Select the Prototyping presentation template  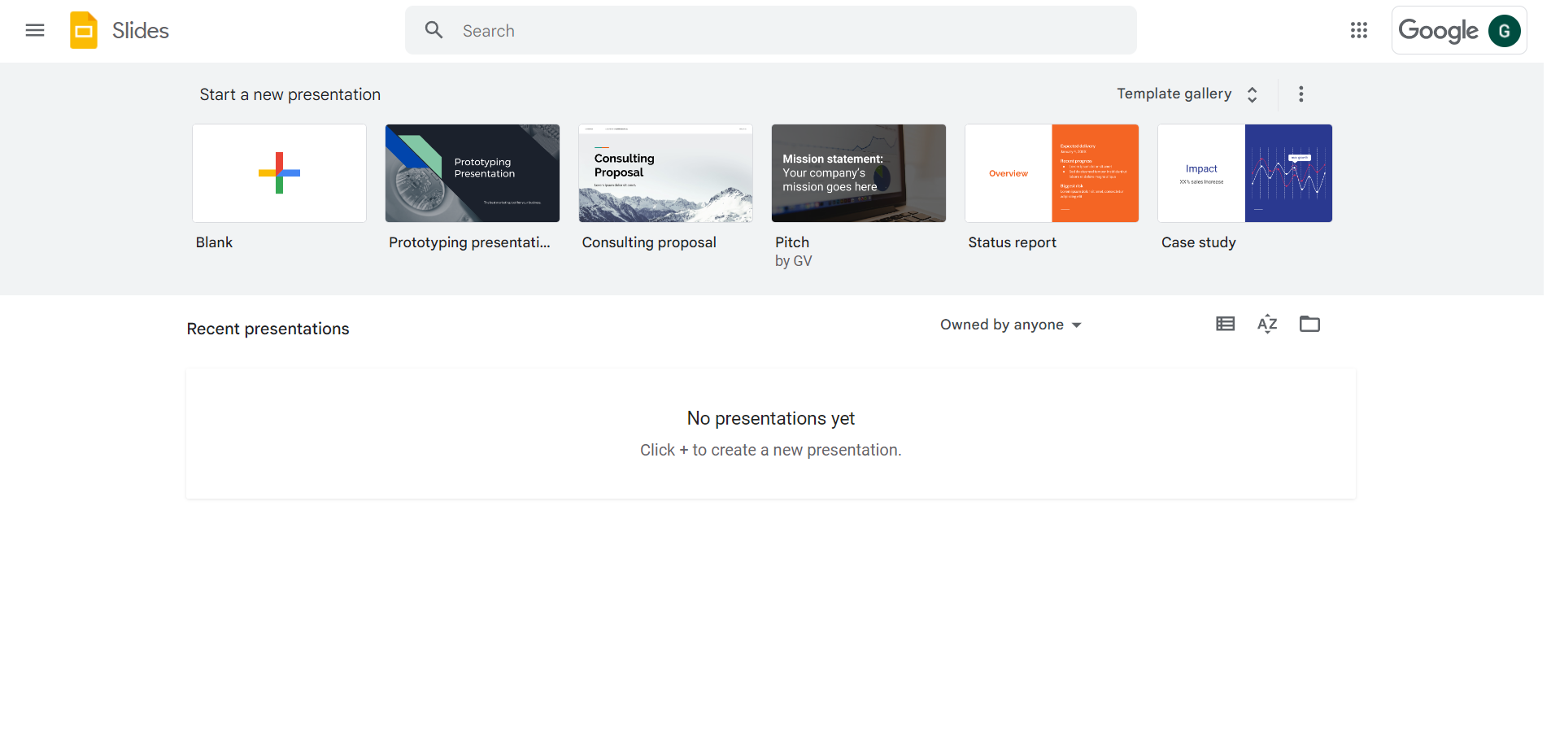point(473,173)
